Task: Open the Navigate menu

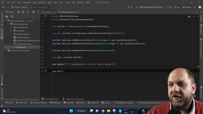Action: (27, 3)
